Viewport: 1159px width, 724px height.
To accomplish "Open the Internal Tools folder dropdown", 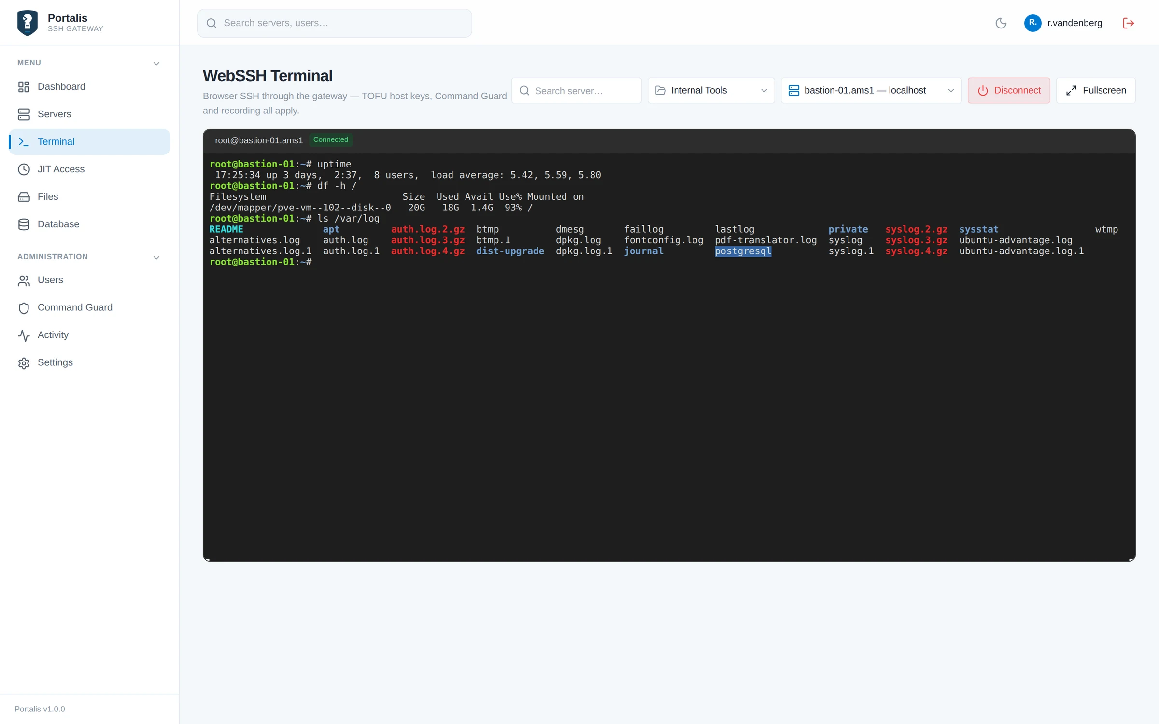I will [x=711, y=90].
